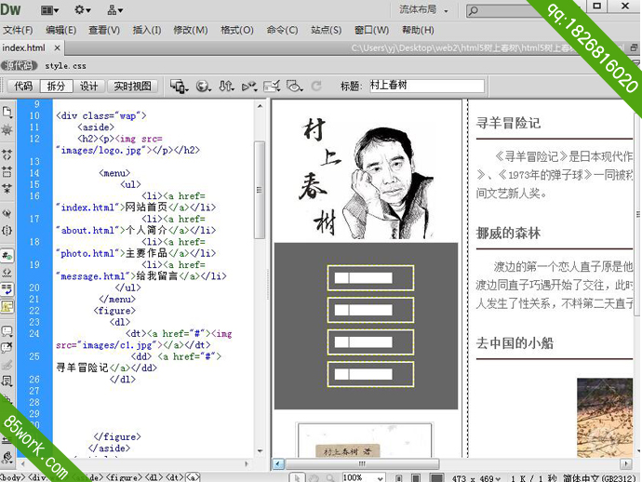Open the 修改(M) menu
642x482 pixels.
(x=191, y=30)
